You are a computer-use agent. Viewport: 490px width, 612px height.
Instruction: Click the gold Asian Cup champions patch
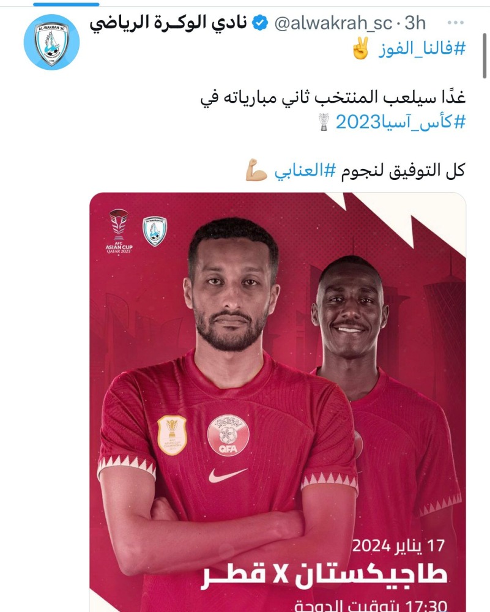coord(172,435)
